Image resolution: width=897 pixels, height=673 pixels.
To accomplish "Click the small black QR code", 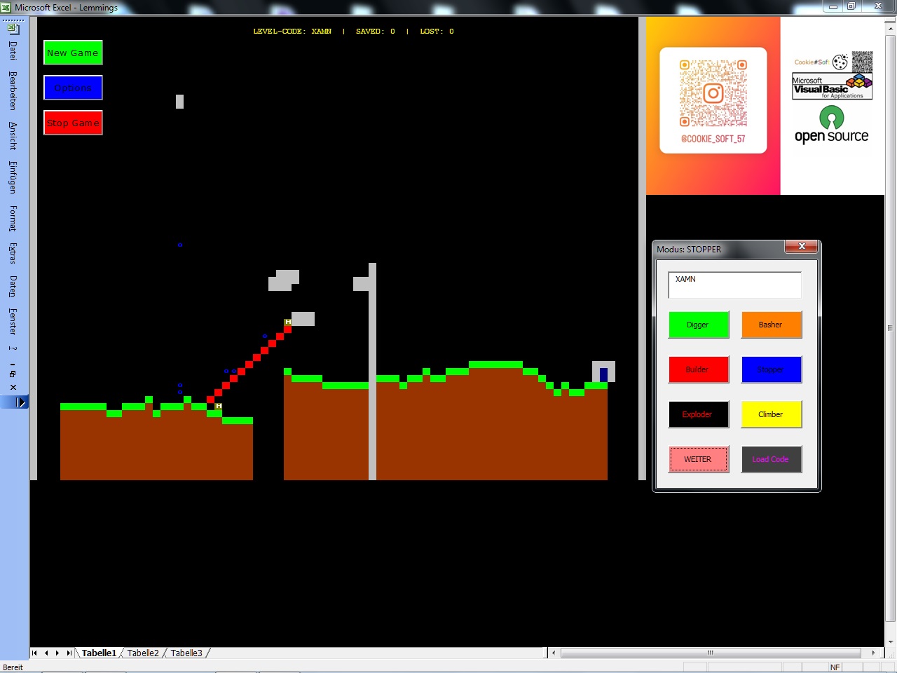I will pos(862,62).
